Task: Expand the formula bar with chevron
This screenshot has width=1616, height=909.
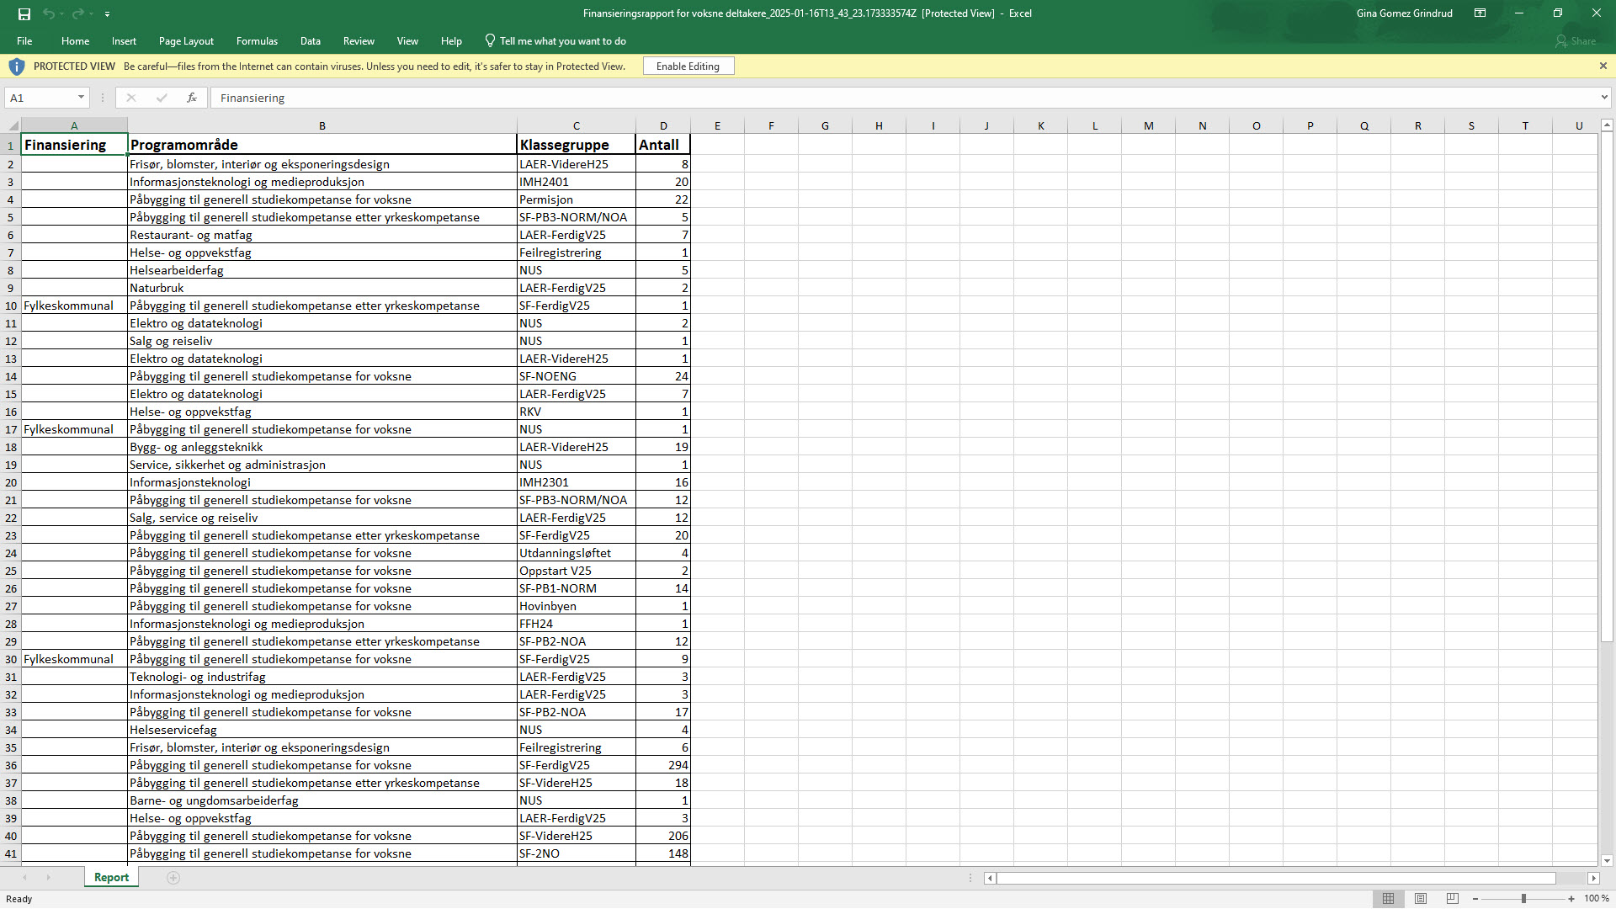Action: pyautogui.click(x=1604, y=98)
